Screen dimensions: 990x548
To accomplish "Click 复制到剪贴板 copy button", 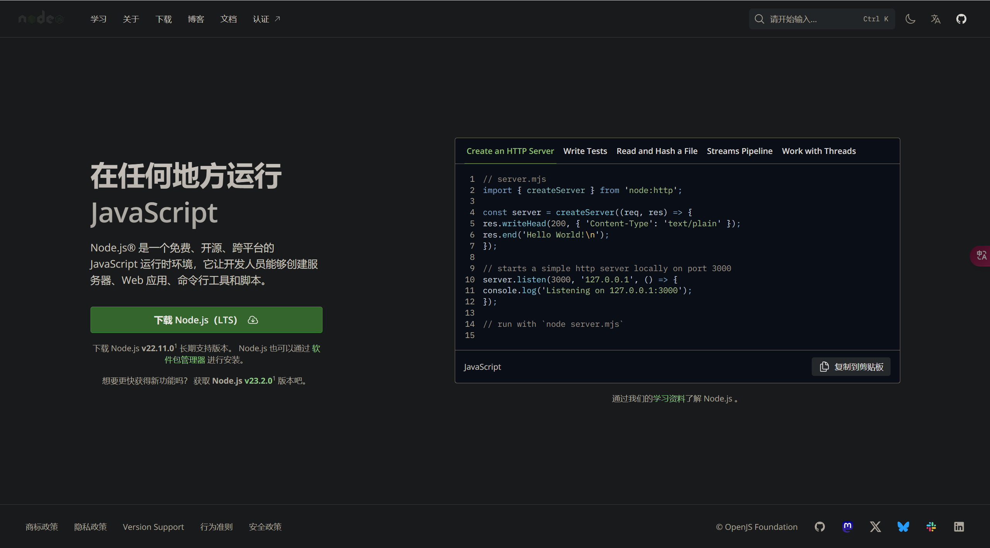I will 851,367.
